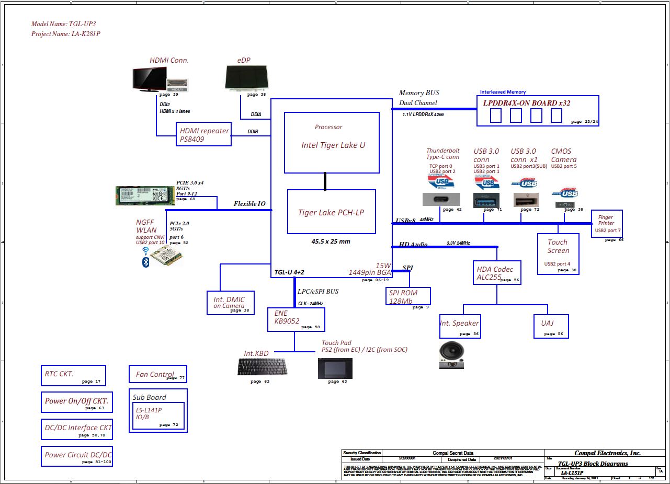Select the Touch Screen block
The width and height of the screenshot is (670, 484).
(x=558, y=254)
